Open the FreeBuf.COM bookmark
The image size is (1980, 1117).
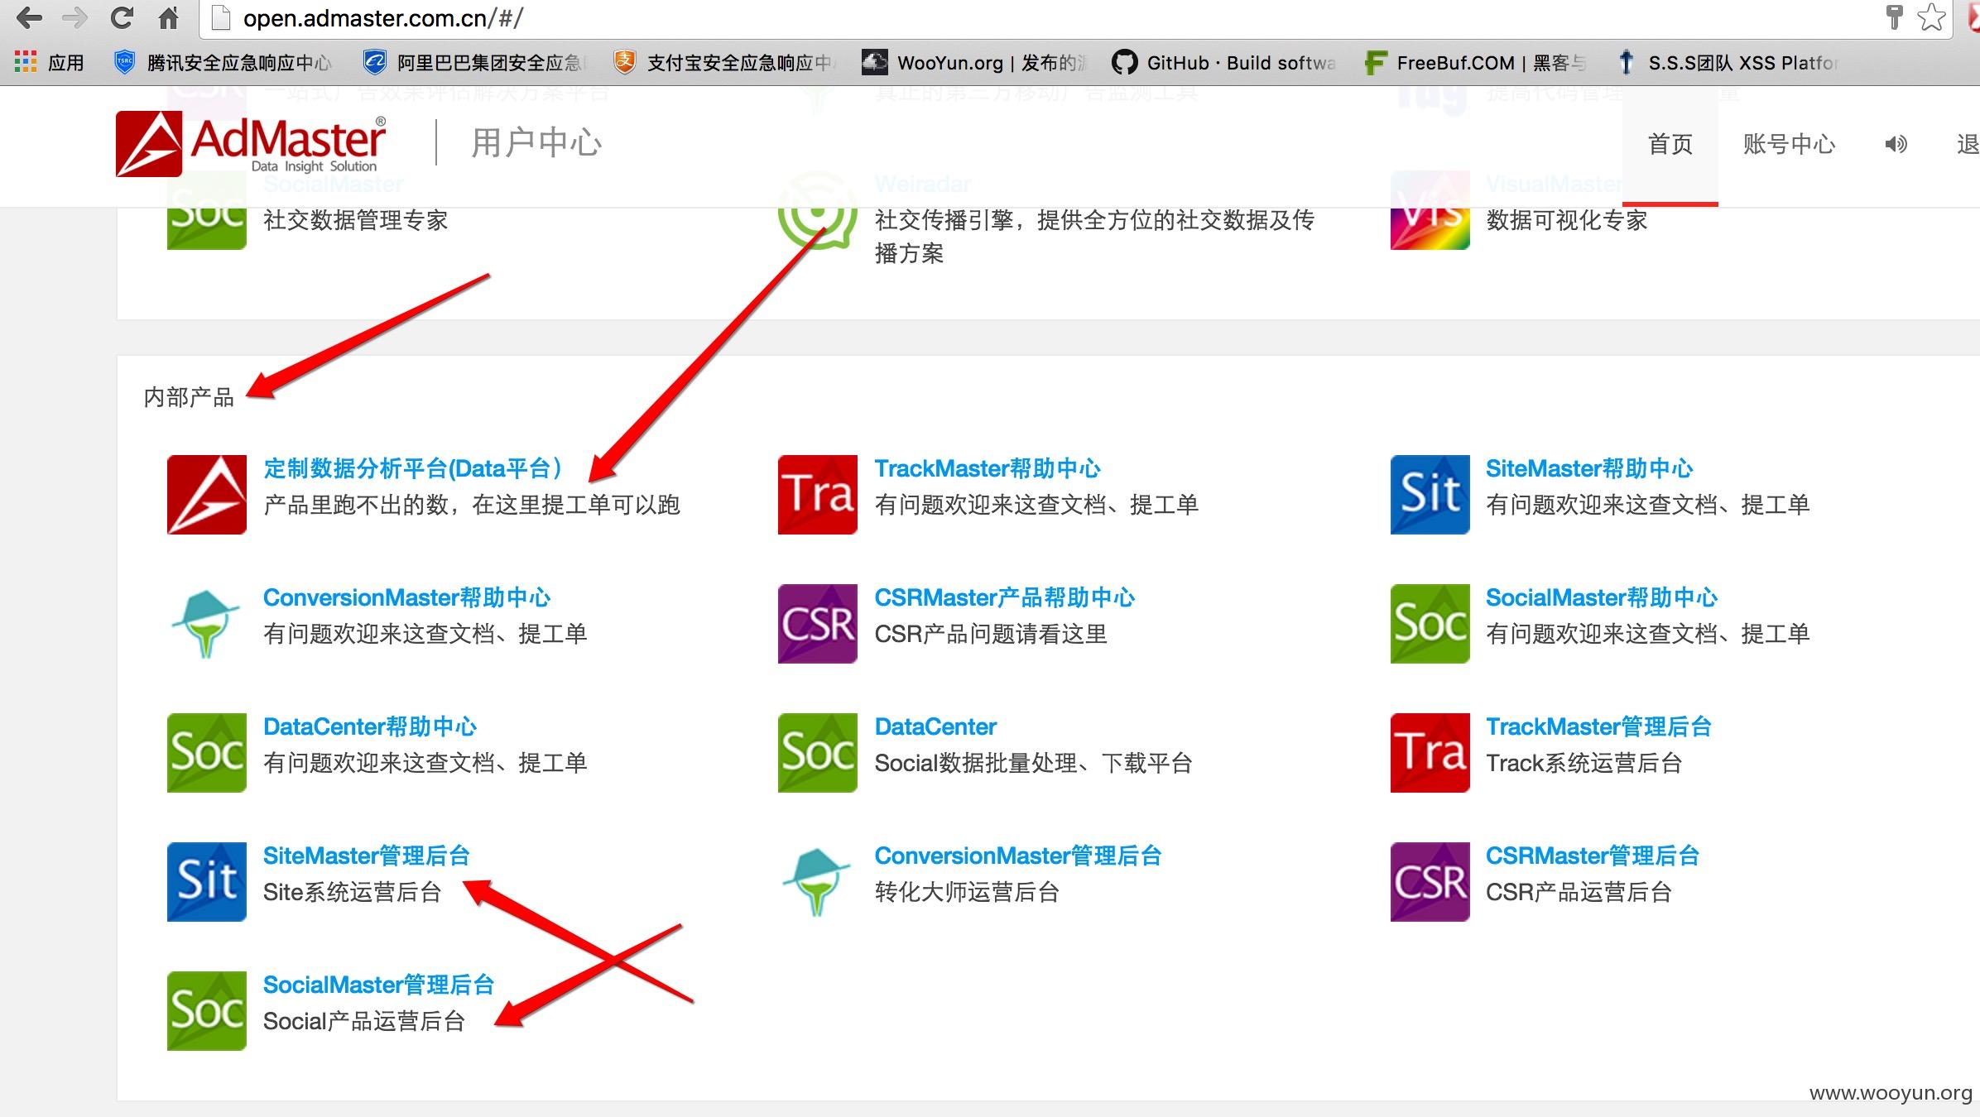[1475, 63]
